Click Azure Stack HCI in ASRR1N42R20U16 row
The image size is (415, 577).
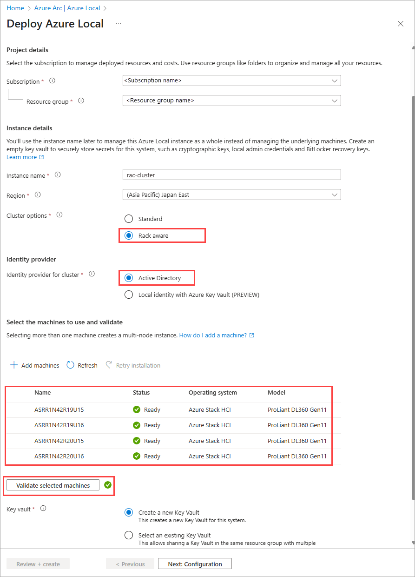point(210,456)
